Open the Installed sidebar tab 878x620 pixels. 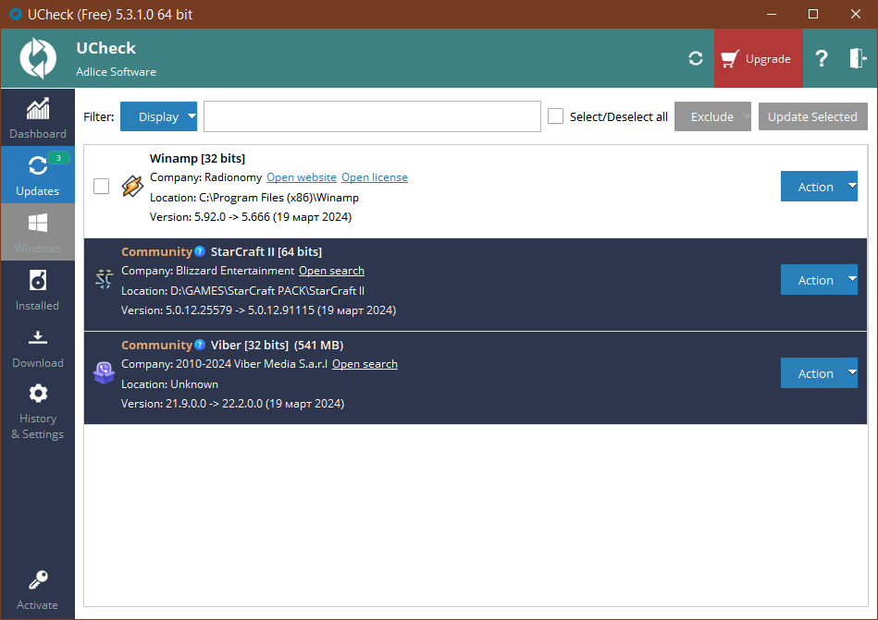38,289
